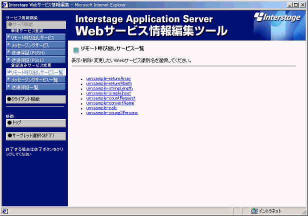Click the 移動 sidebar label
The image size is (308, 216).
(x=10, y=116)
